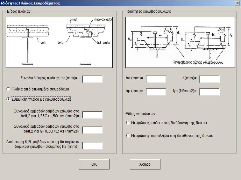The height and width of the screenshot is (180, 241).
Task: Click the hp (mm) input field
Action: point(156,92)
